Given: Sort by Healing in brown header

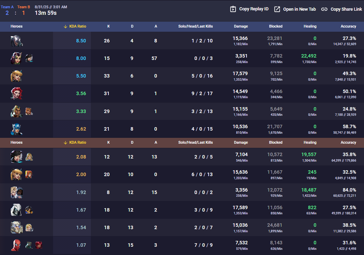Looking at the screenshot, I should tap(310, 142).
